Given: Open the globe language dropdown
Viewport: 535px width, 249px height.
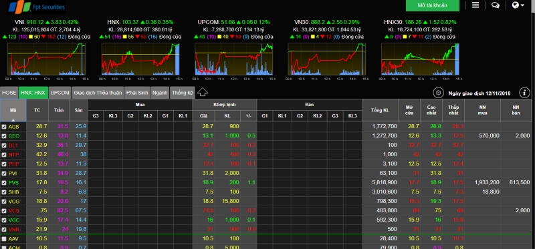Looking at the screenshot, I should point(518,5).
